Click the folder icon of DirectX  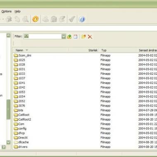coord(16,138)
